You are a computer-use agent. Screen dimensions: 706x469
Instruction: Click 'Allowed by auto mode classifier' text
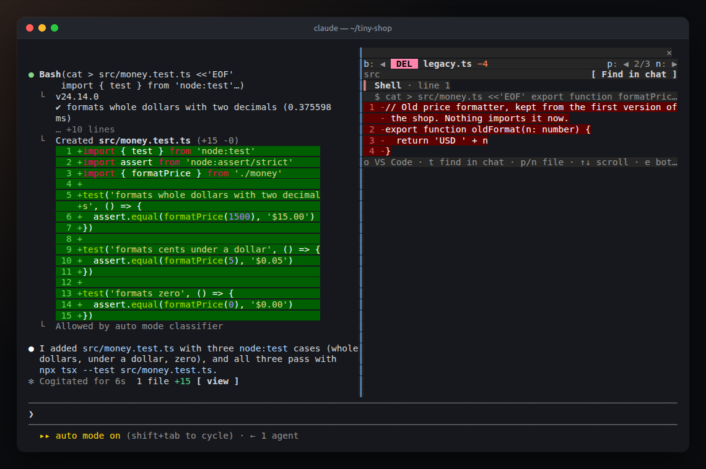[x=139, y=327]
